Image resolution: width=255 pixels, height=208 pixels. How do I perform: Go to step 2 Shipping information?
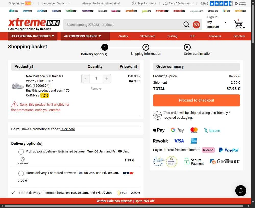146,47
